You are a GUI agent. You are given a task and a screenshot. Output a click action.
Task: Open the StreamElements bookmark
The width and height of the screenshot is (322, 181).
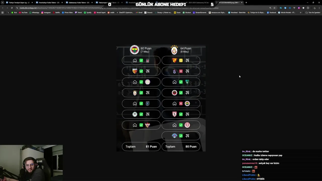pos(199,13)
